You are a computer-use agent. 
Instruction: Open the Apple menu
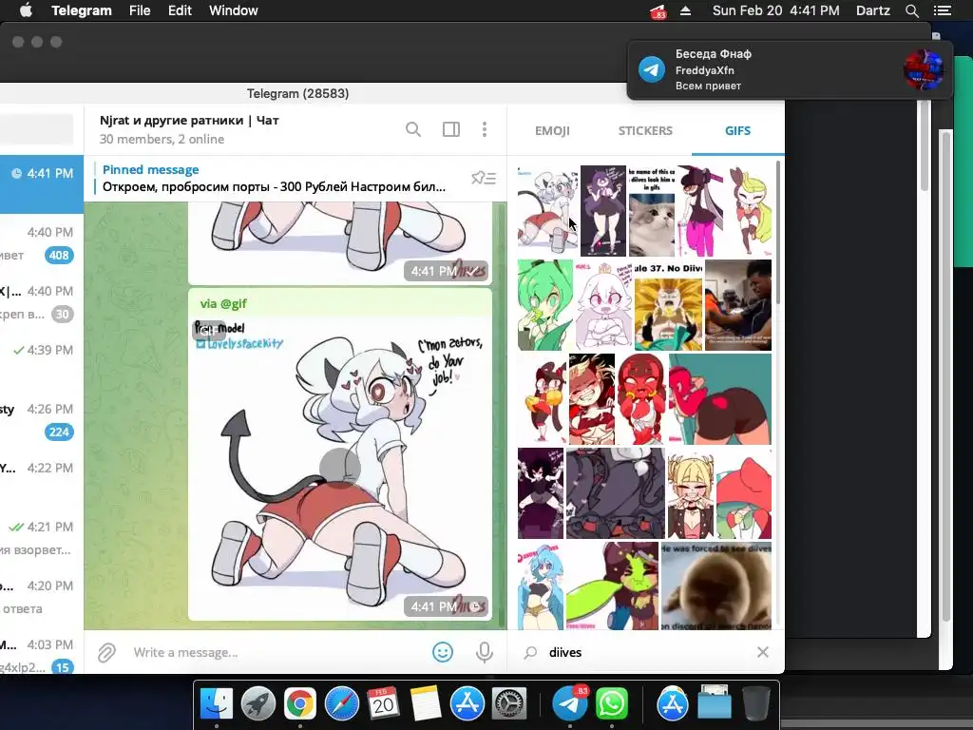click(26, 10)
